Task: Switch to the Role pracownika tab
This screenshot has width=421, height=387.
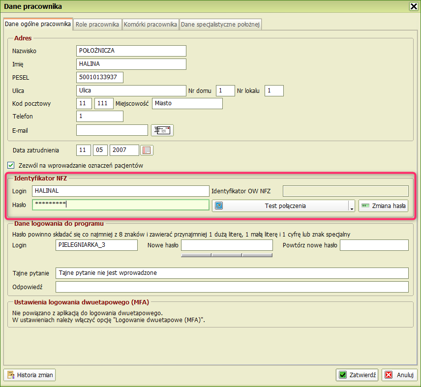Action: [x=97, y=24]
